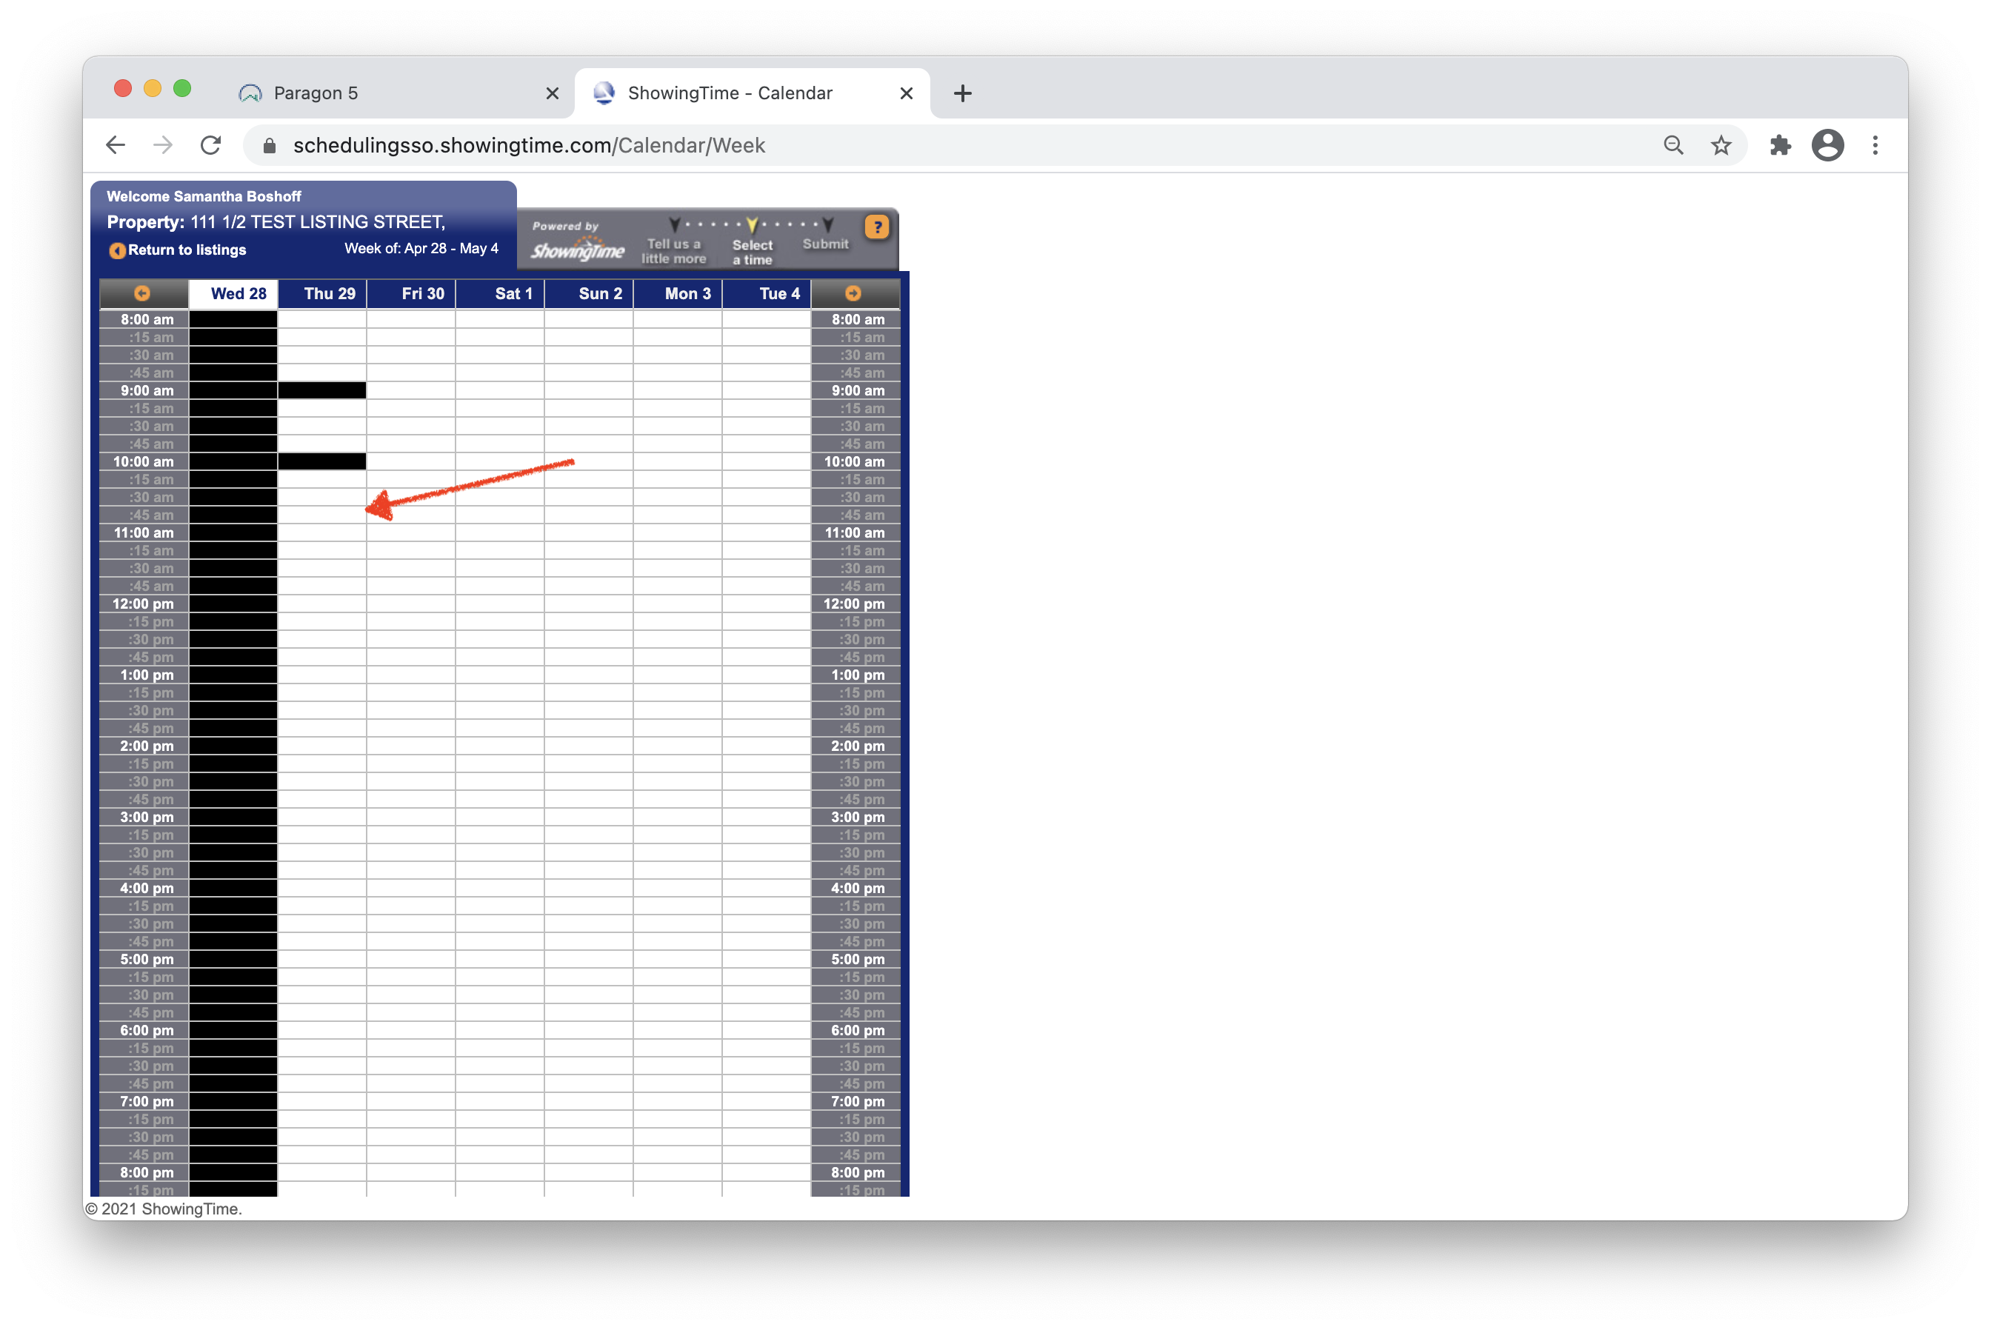Screen dimensions: 1991x1330
Task: View site lock security info
Action: click(x=270, y=146)
